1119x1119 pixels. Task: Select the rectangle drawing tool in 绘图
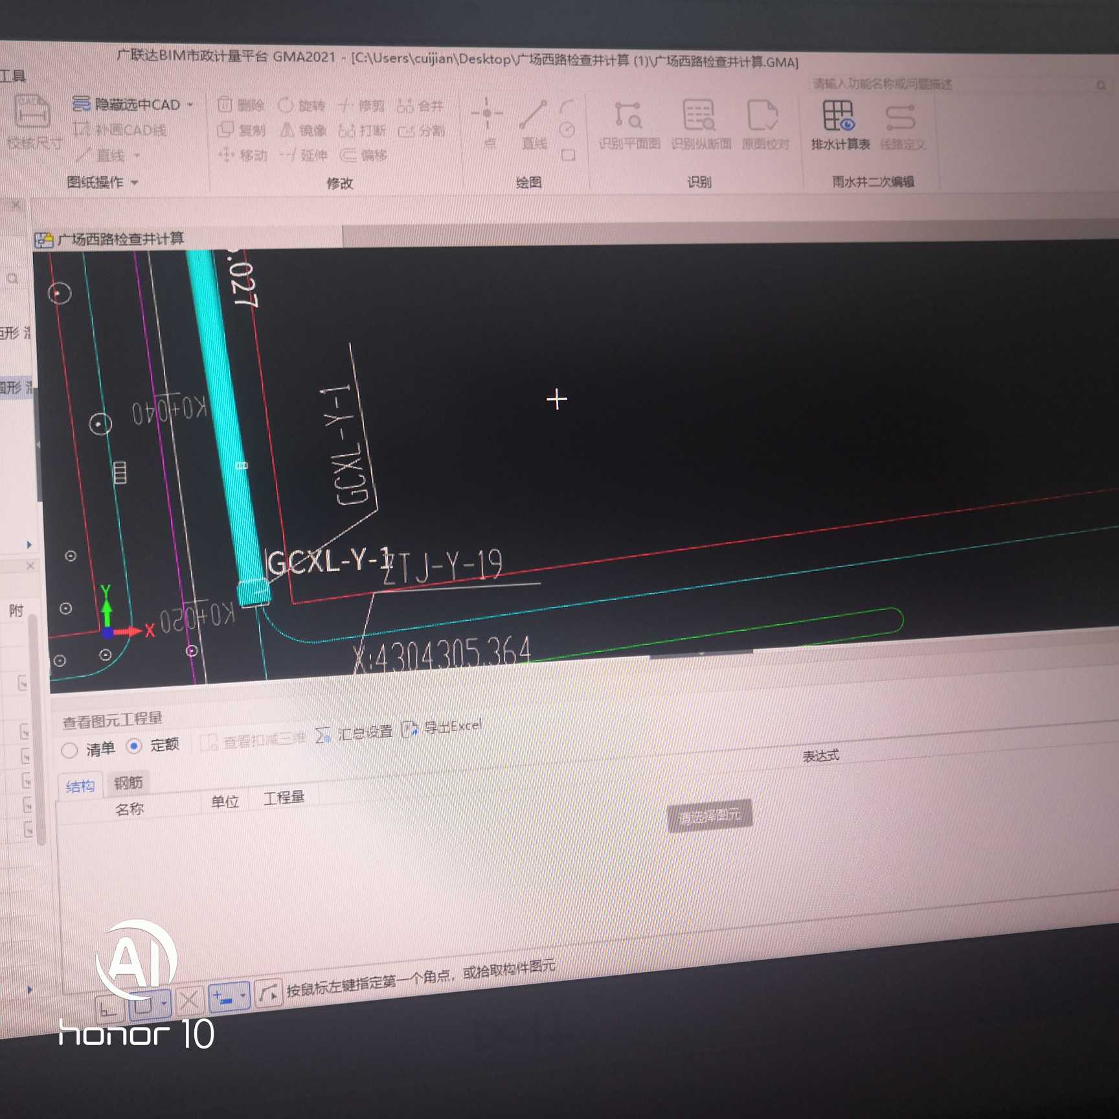coord(568,155)
